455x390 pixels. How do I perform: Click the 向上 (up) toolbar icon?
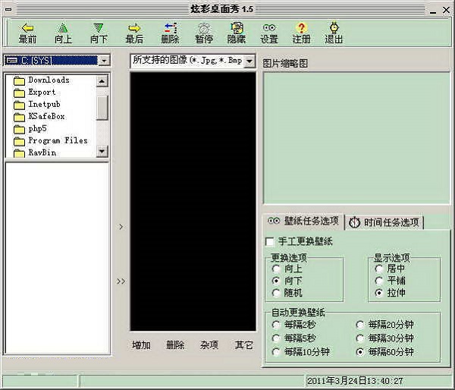click(x=63, y=28)
